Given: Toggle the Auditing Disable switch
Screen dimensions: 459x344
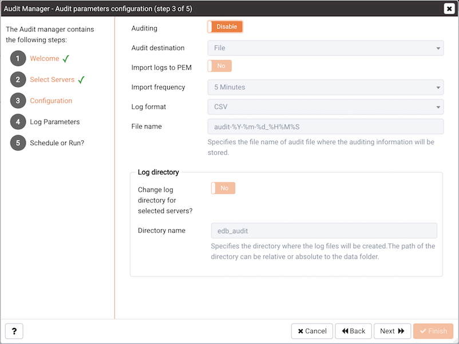Looking at the screenshot, I should (x=225, y=27).
